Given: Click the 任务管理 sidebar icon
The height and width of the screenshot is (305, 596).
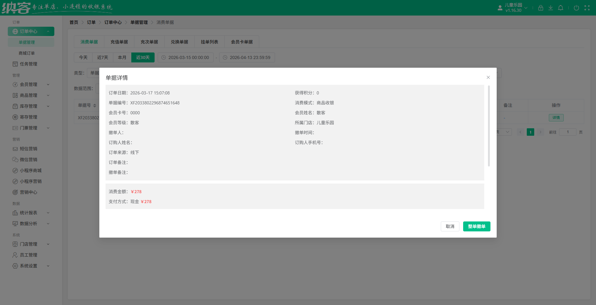Looking at the screenshot, I should point(15,64).
